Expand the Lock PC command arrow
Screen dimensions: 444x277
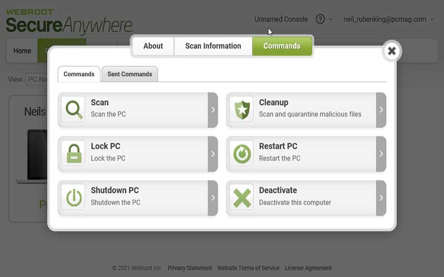(x=213, y=153)
